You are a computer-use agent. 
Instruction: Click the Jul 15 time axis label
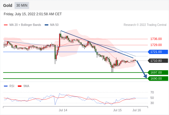pyautogui.click(x=117, y=110)
